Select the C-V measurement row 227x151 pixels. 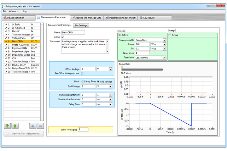tap(22, 58)
